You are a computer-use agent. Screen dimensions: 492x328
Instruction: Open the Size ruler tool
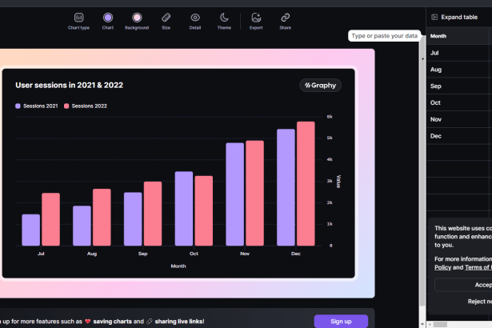point(166,18)
